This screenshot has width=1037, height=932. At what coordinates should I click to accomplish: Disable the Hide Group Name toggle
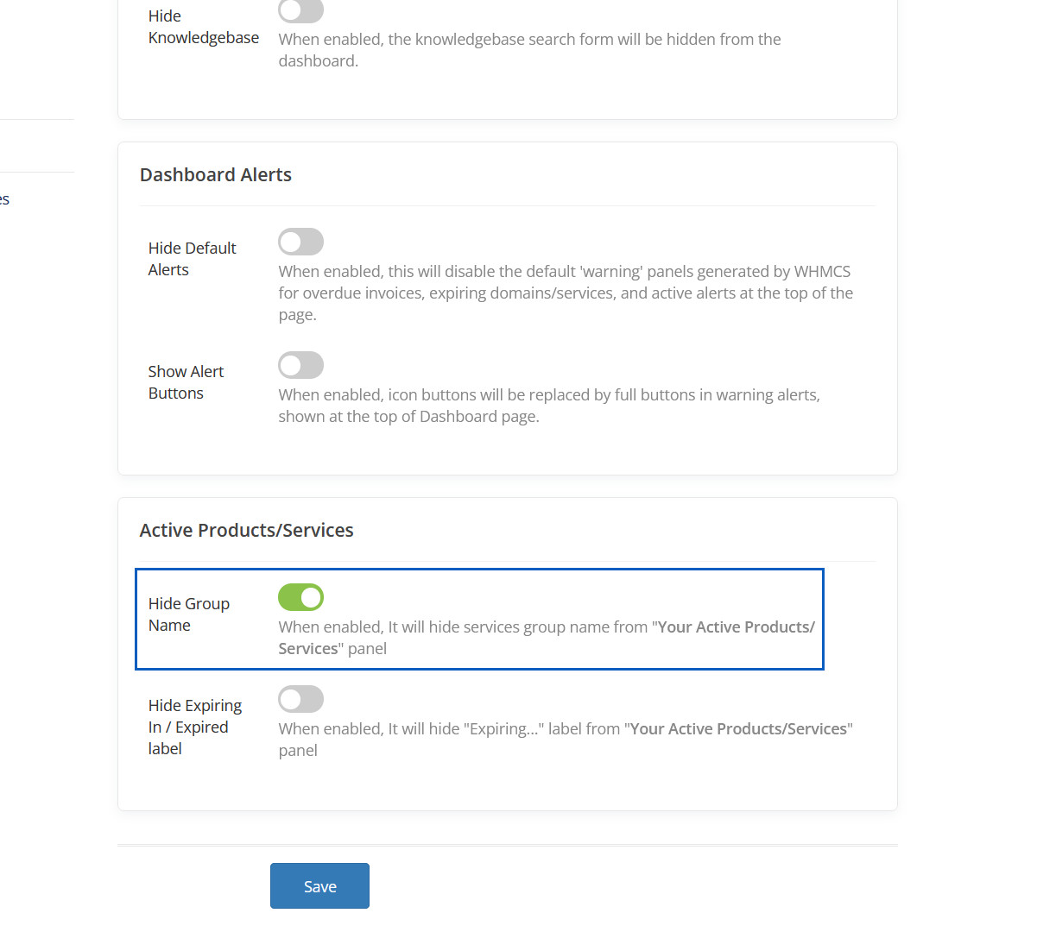tap(300, 597)
